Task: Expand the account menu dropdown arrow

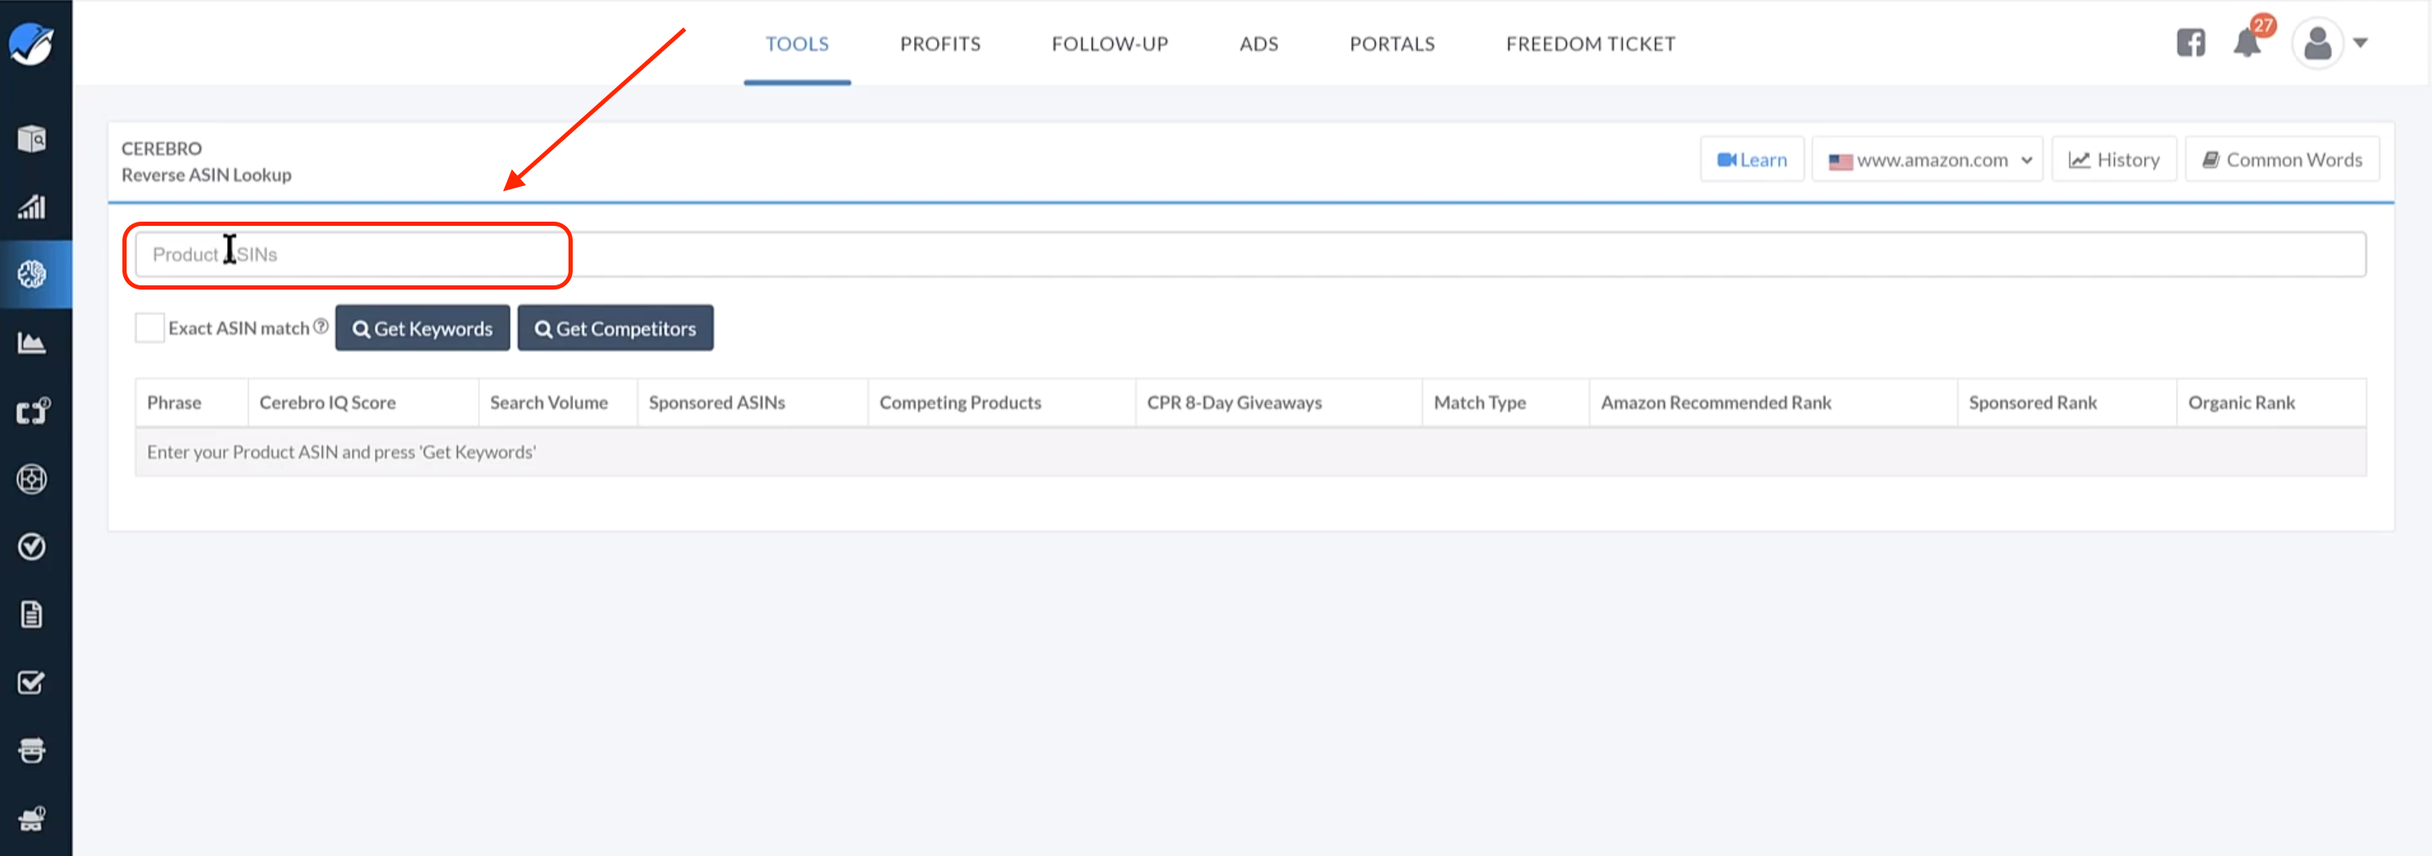Action: click(x=2361, y=42)
